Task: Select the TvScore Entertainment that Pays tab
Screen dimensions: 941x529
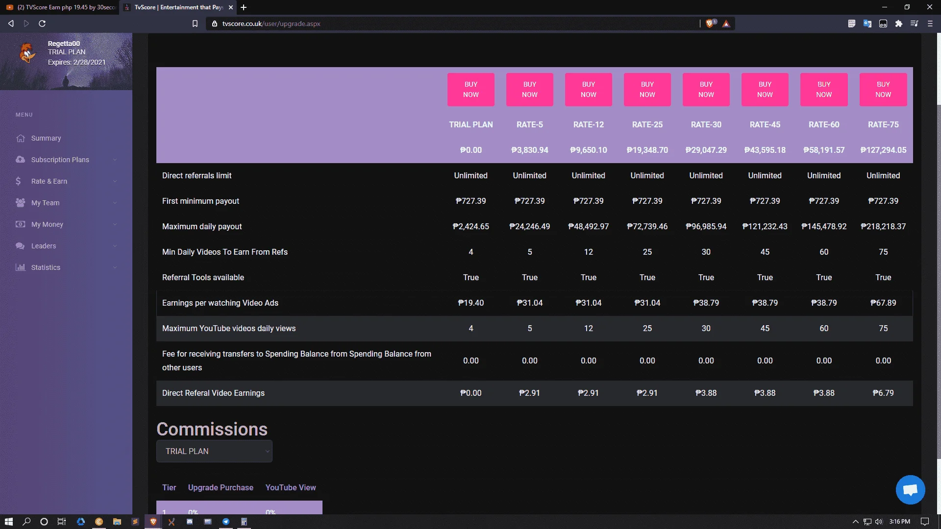Action: click(177, 7)
